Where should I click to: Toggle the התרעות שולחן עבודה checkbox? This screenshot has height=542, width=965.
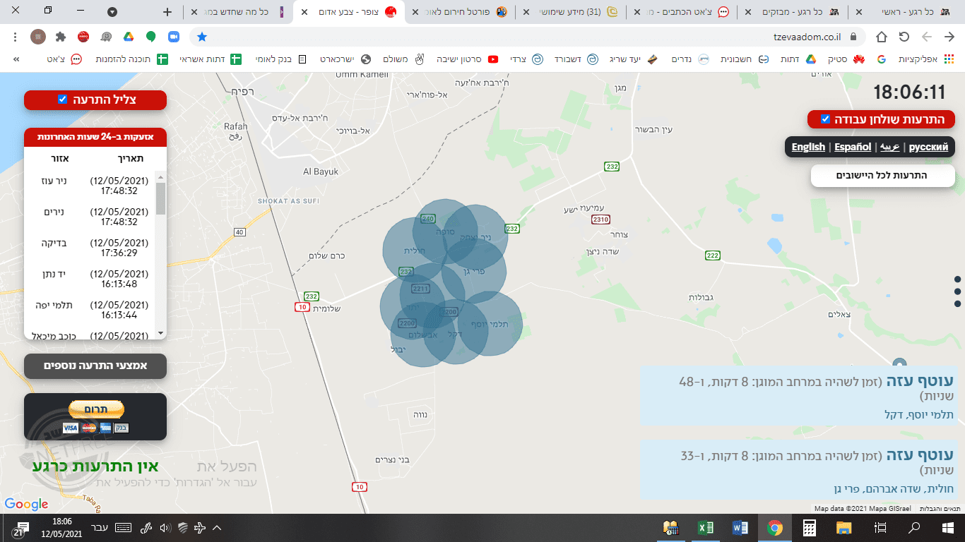[x=825, y=119]
